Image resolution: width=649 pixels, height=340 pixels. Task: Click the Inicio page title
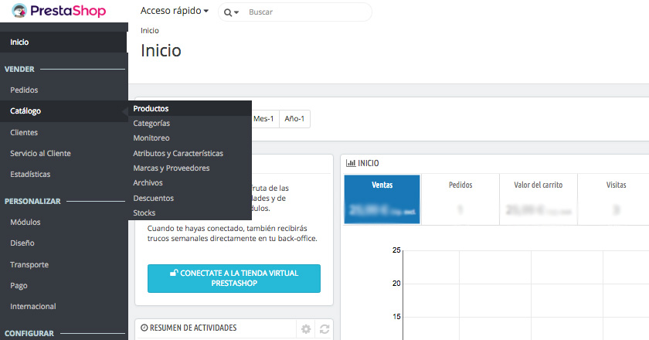point(161,50)
